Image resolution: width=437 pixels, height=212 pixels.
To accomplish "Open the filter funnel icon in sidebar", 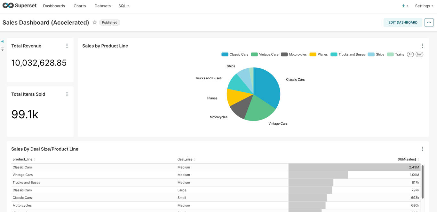I will (3, 49).
